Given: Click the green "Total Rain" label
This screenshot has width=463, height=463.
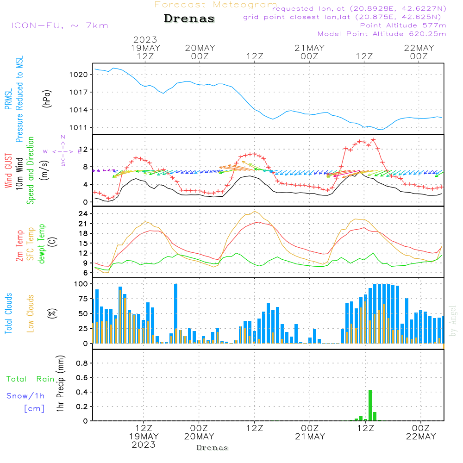Looking at the screenshot, I should coord(31,379).
